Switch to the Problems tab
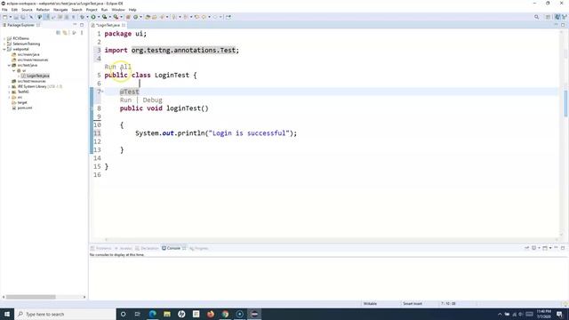569x320 pixels. (x=101, y=248)
